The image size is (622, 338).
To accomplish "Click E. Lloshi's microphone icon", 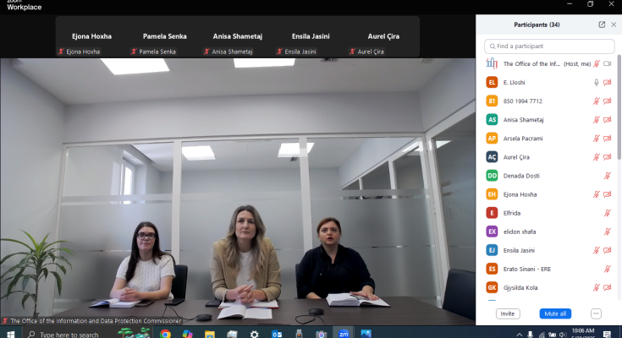I will click(597, 82).
